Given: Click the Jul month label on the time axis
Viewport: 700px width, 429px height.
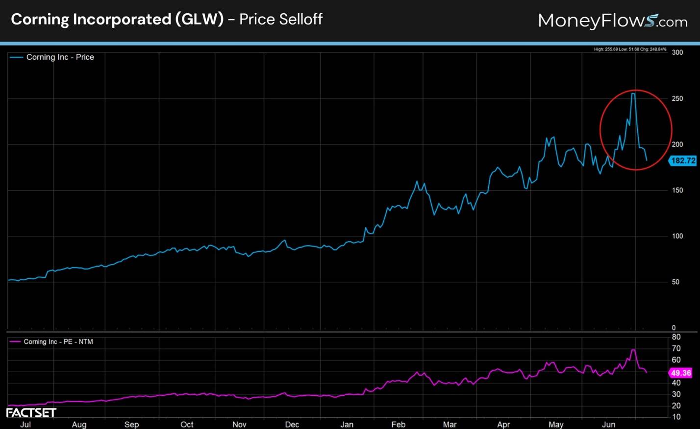Looking at the screenshot, I should 25,425.
